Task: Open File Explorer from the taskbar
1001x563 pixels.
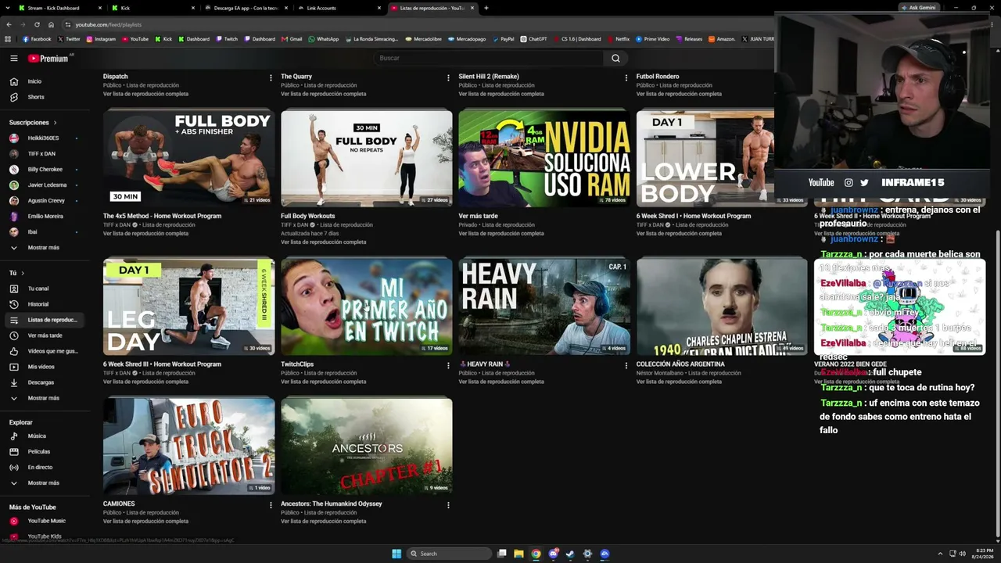Action: pyautogui.click(x=518, y=554)
